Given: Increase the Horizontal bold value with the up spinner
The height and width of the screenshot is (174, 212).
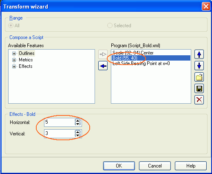Looking at the screenshot, I should 77,120.
